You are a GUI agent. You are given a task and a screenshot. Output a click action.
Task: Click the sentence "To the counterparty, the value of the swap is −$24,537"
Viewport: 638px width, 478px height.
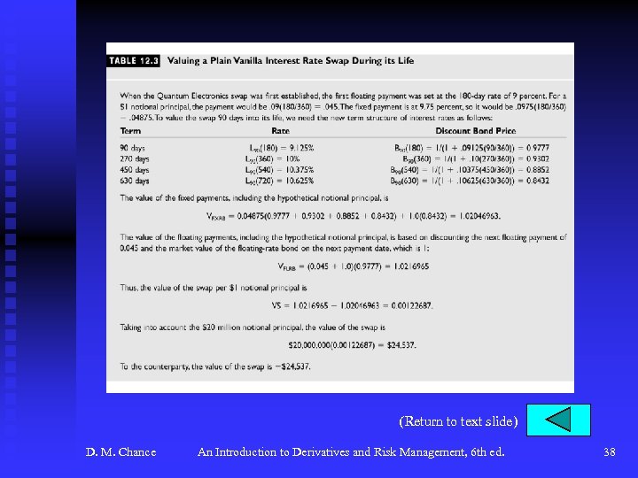[x=215, y=366]
